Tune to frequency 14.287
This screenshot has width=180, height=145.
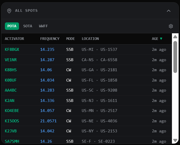pos(47,60)
